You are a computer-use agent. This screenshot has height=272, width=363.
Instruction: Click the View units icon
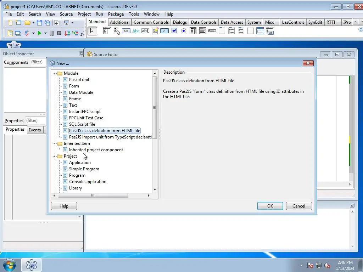(10, 33)
